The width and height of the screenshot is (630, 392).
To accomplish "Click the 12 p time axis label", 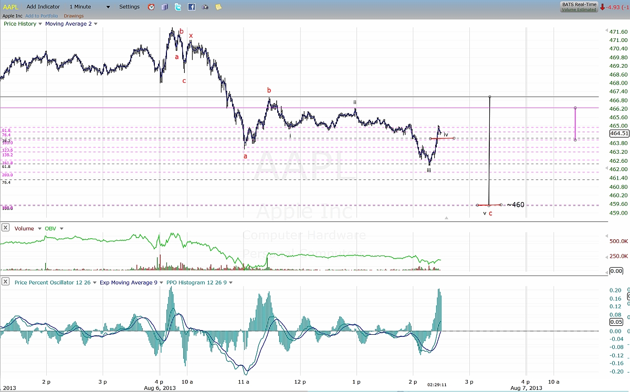I will 300,383.
